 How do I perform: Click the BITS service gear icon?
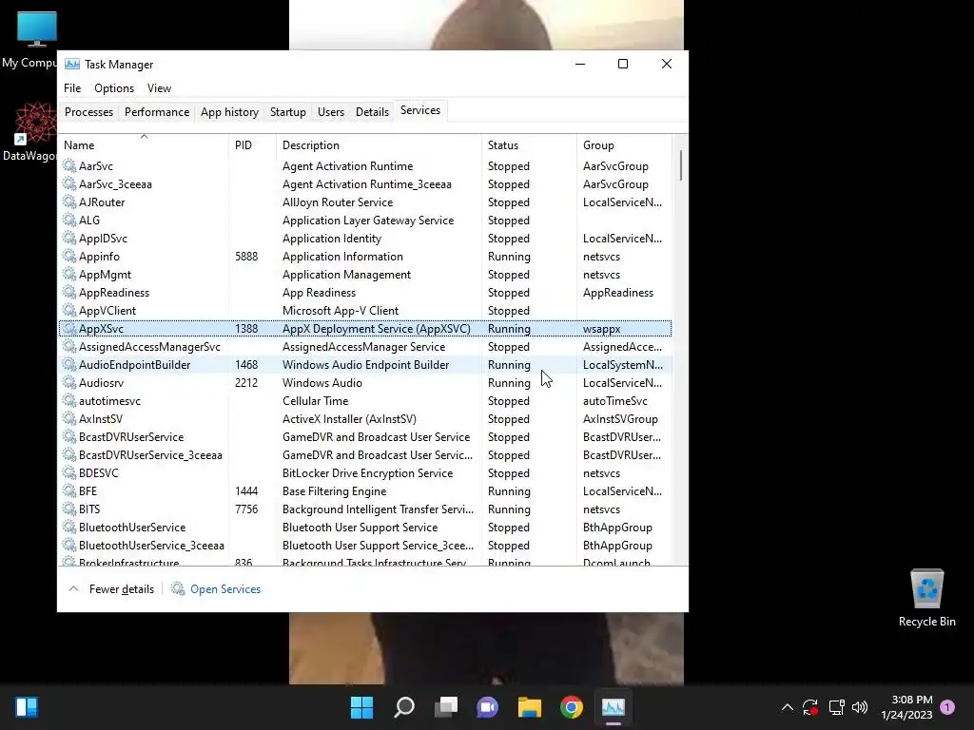[x=69, y=509]
